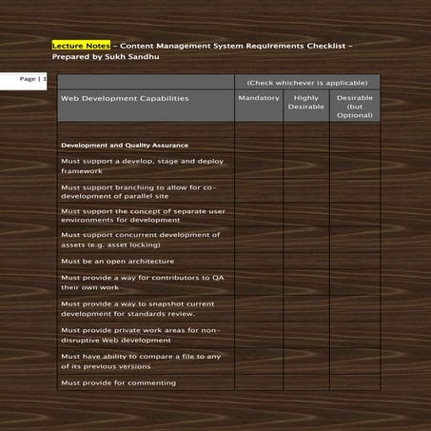The image size is (431, 431).
Task: Check Desirable cell for 'develop, stage and deploy framework'
Action: 355,166
